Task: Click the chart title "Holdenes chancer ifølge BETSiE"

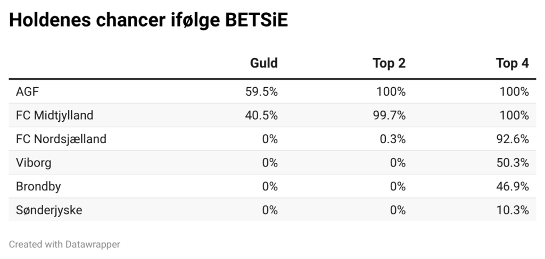Action: (148, 21)
